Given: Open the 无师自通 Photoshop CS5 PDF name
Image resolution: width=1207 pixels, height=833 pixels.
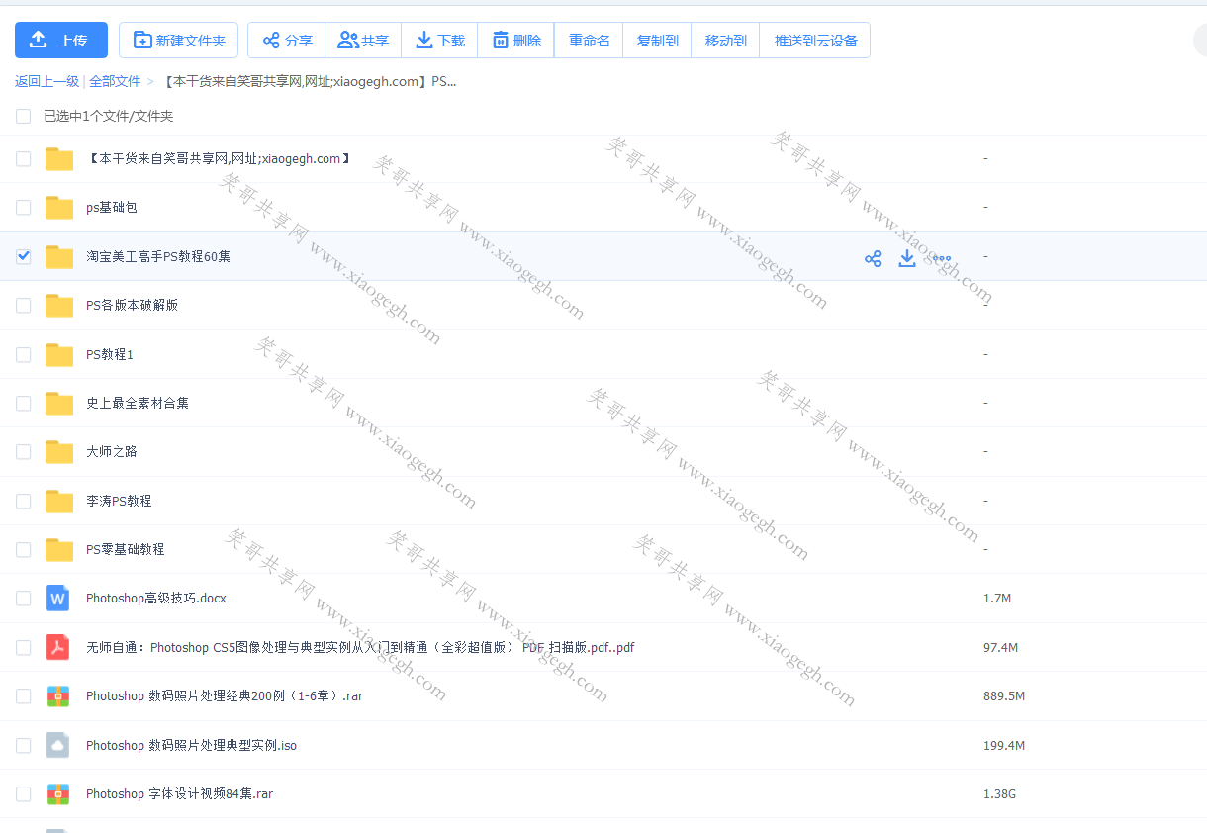Looking at the screenshot, I should coord(360,647).
